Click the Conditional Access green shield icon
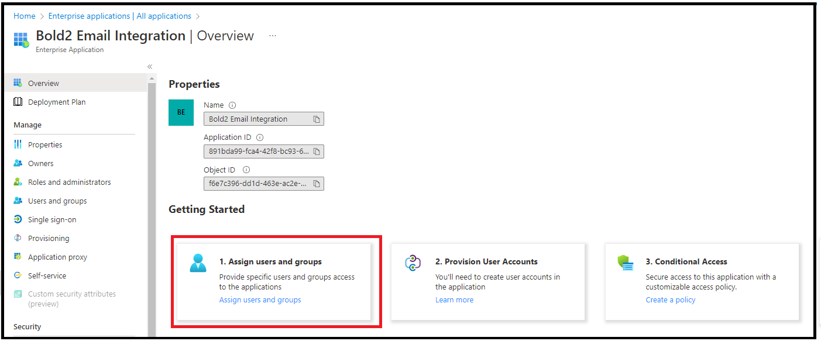The image size is (821, 341). coord(626,264)
